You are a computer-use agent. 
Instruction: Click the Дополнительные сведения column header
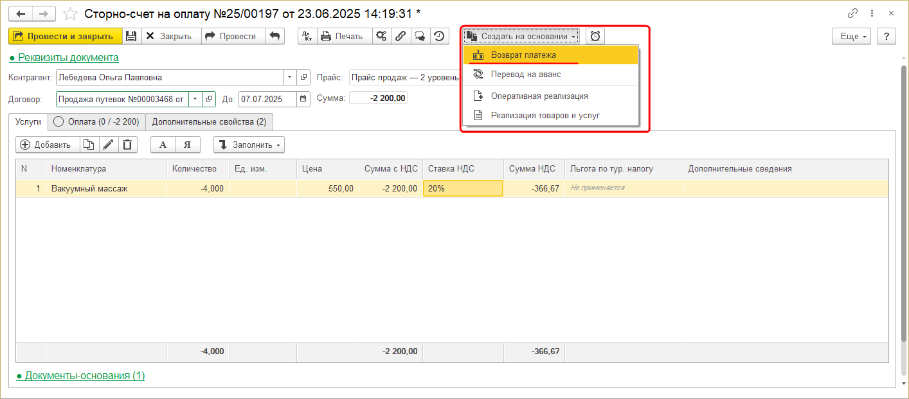click(786, 168)
